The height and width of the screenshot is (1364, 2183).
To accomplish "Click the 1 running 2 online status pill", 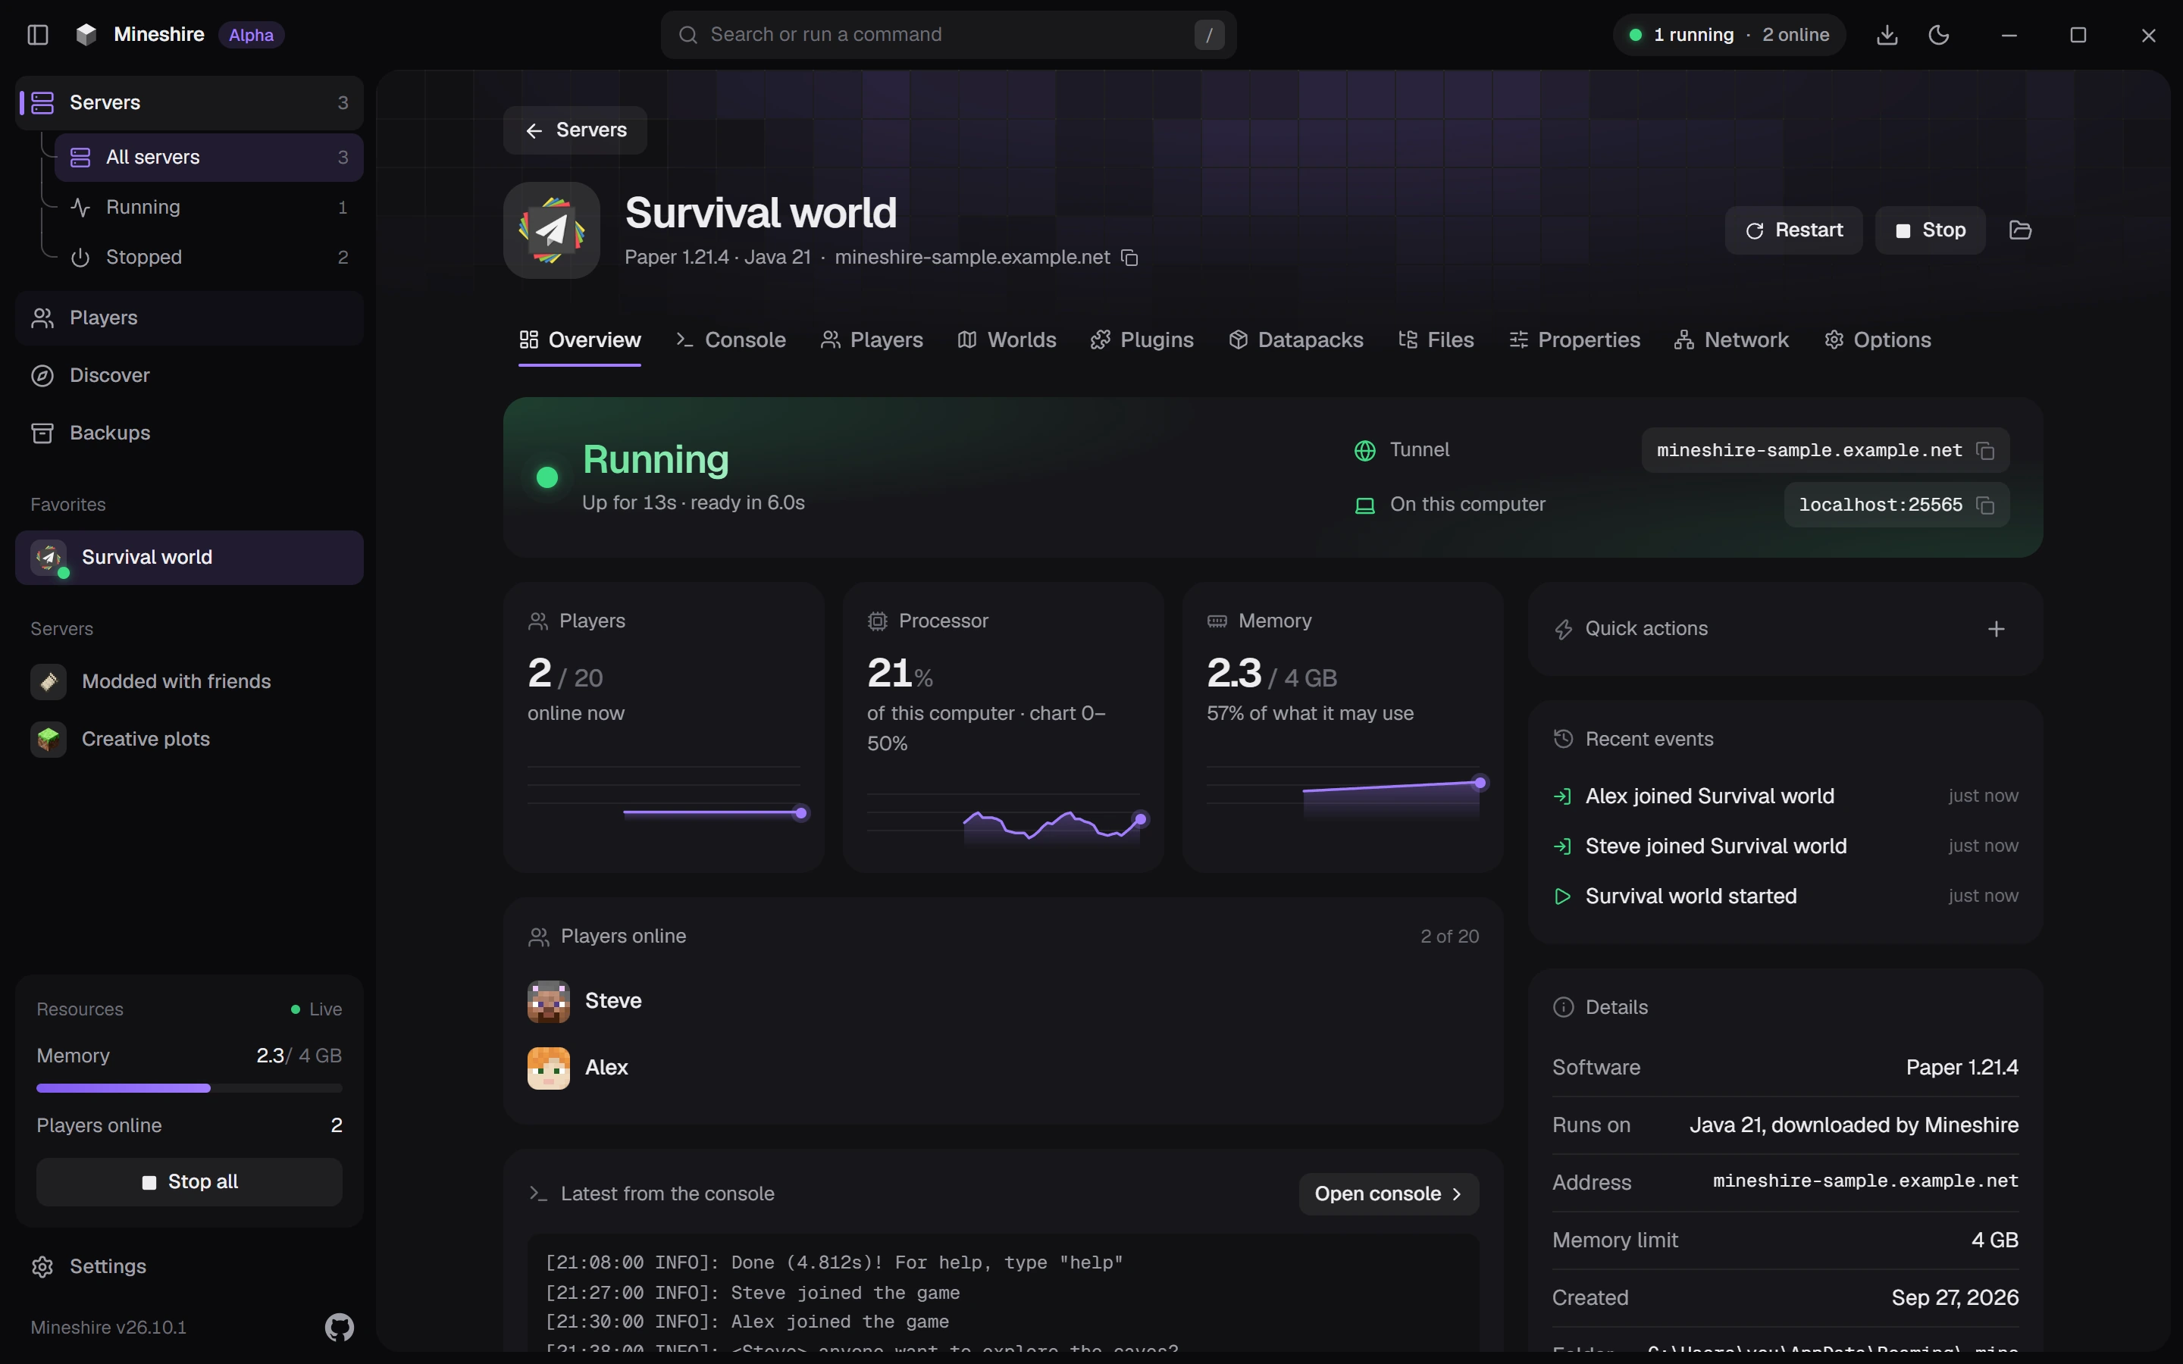I will [x=1728, y=35].
